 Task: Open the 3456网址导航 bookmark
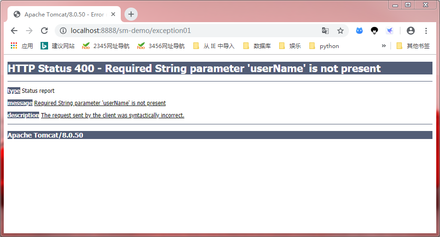coord(161,46)
